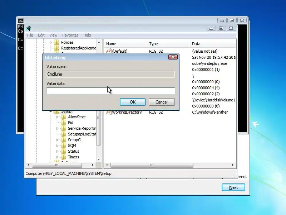
Task: Open the View menu in Registry Editor
Action: 53,35
